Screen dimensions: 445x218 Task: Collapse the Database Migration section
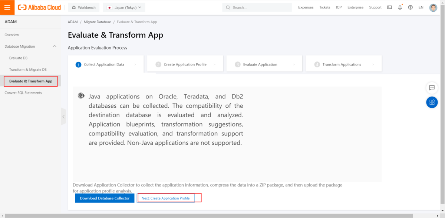point(55,46)
